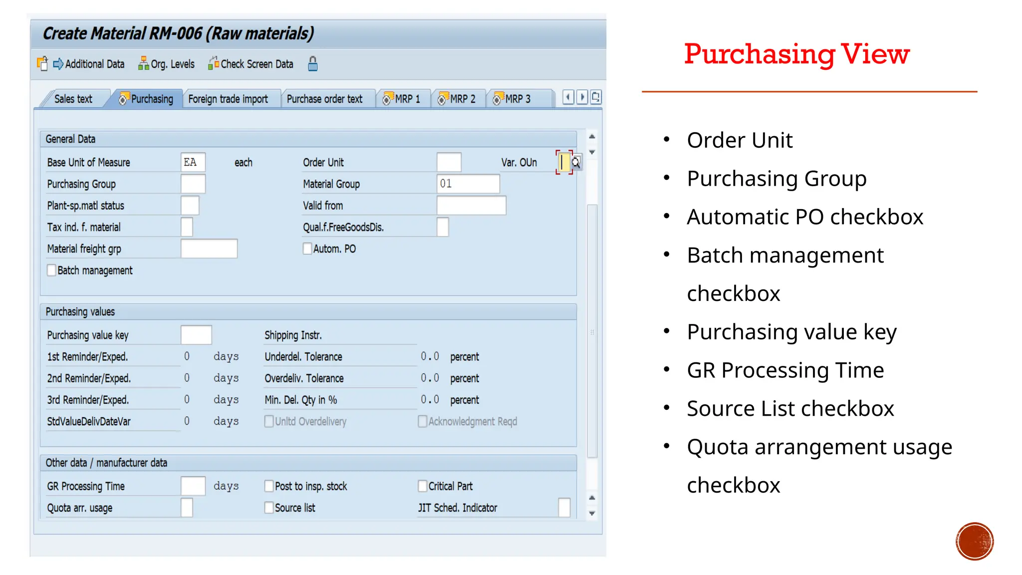1022x575 pixels.
Task: Select the Purchasing tab
Action: coord(146,99)
